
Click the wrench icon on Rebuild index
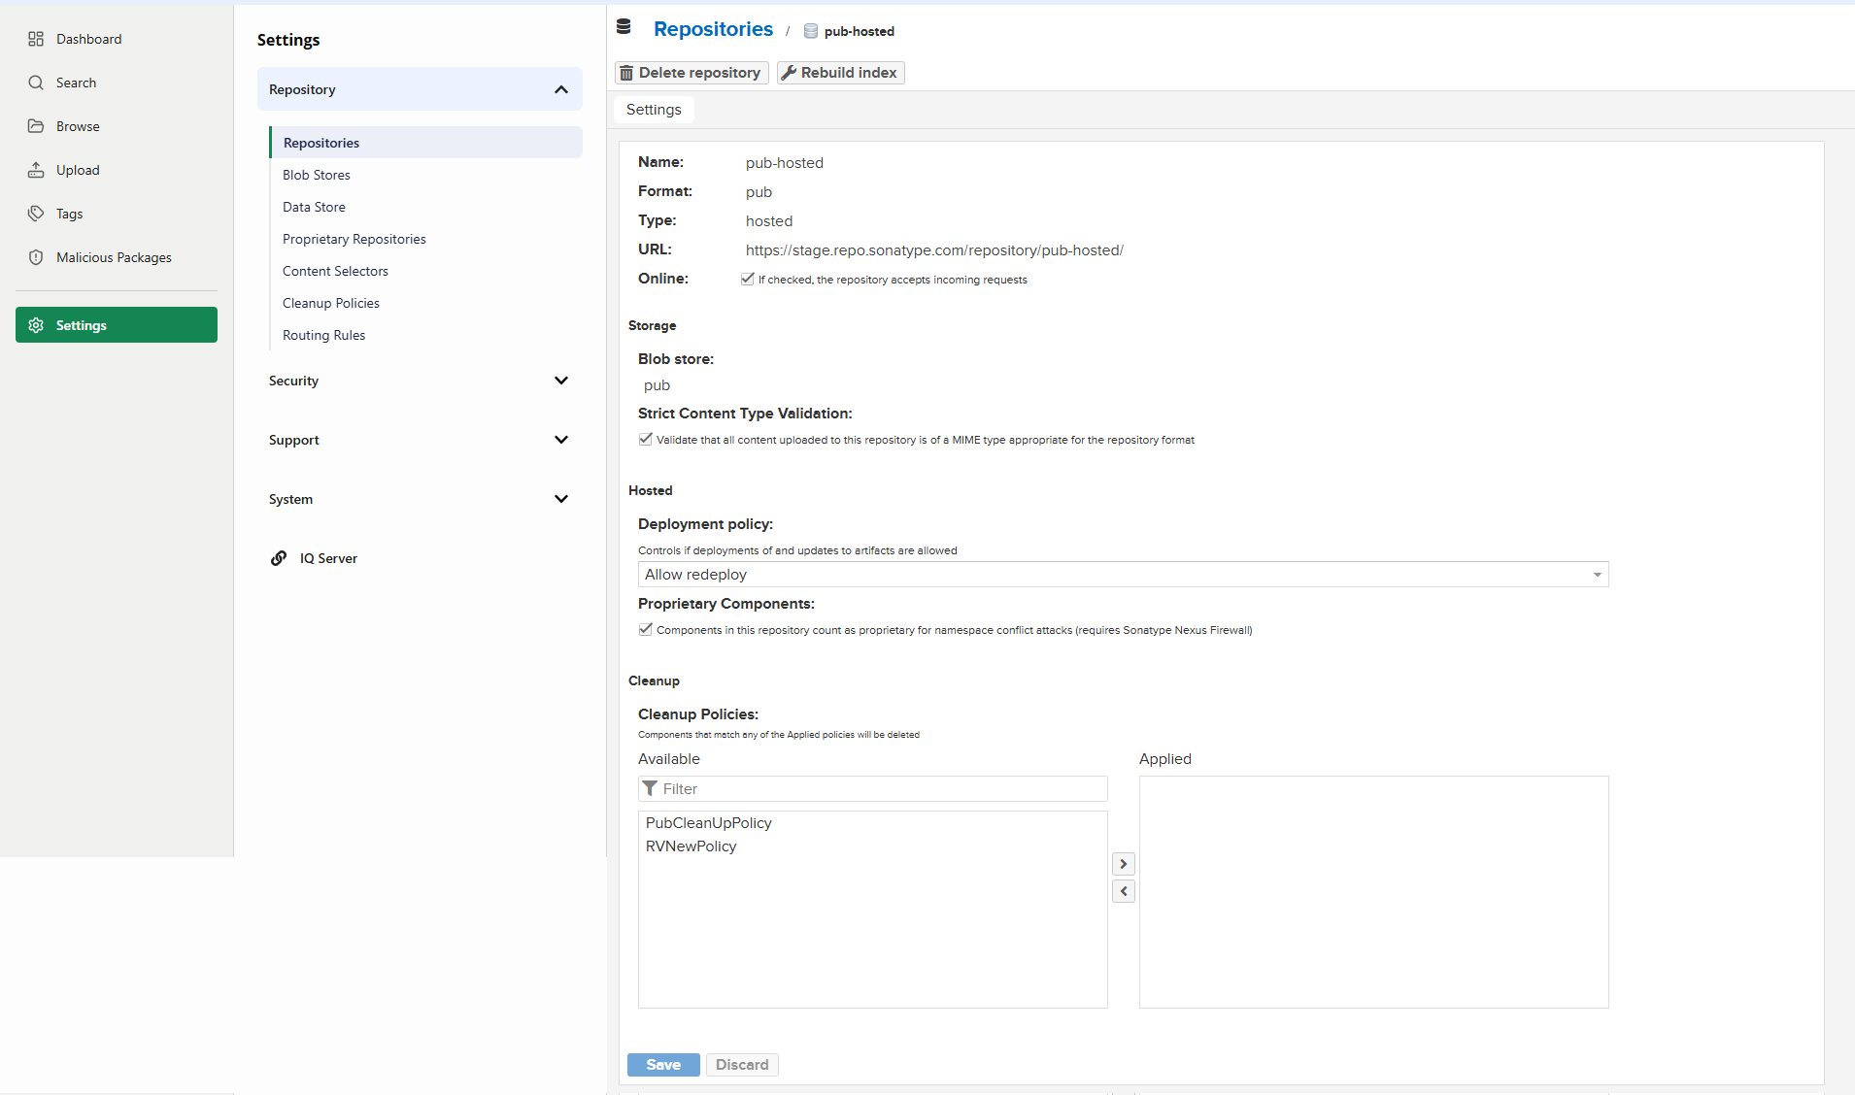click(x=789, y=73)
